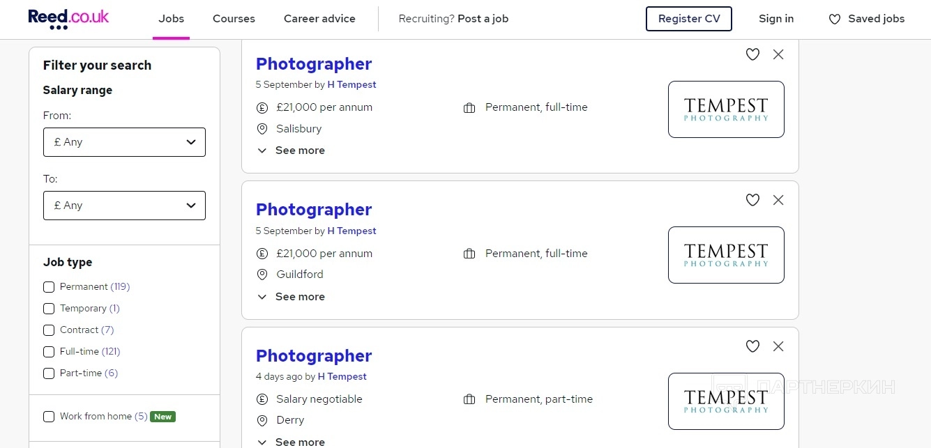Viewport: 931px width, 448px height.
Task: Open Saved jobs heart icon in header
Action: pyautogui.click(x=834, y=20)
